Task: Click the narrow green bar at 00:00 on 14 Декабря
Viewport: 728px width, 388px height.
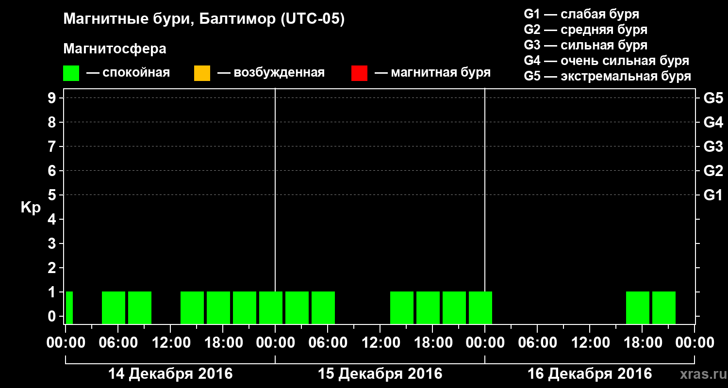Action: tap(69, 307)
